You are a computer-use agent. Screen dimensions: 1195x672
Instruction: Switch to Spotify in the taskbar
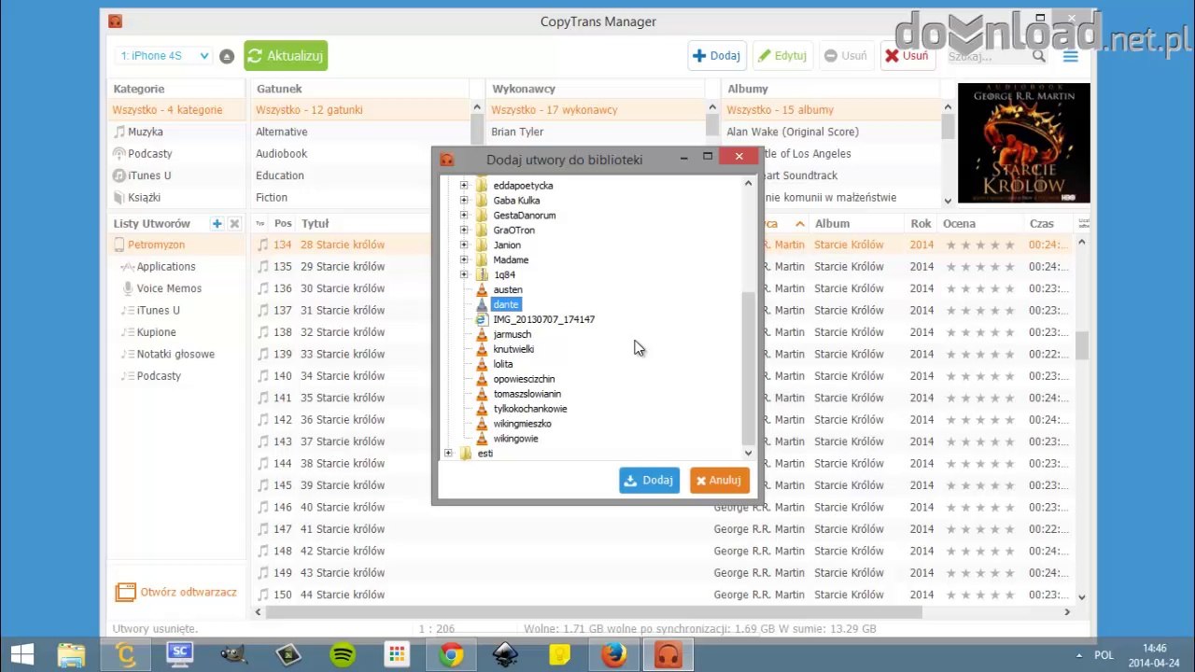pyautogui.click(x=343, y=655)
